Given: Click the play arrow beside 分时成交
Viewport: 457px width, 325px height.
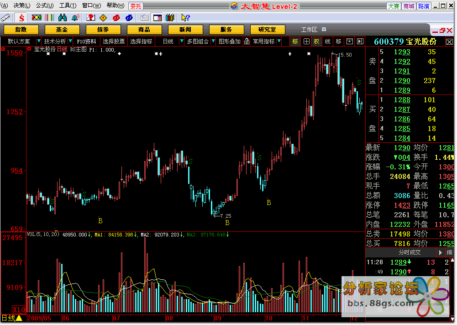Looking at the screenshot, I should click(x=441, y=252).
